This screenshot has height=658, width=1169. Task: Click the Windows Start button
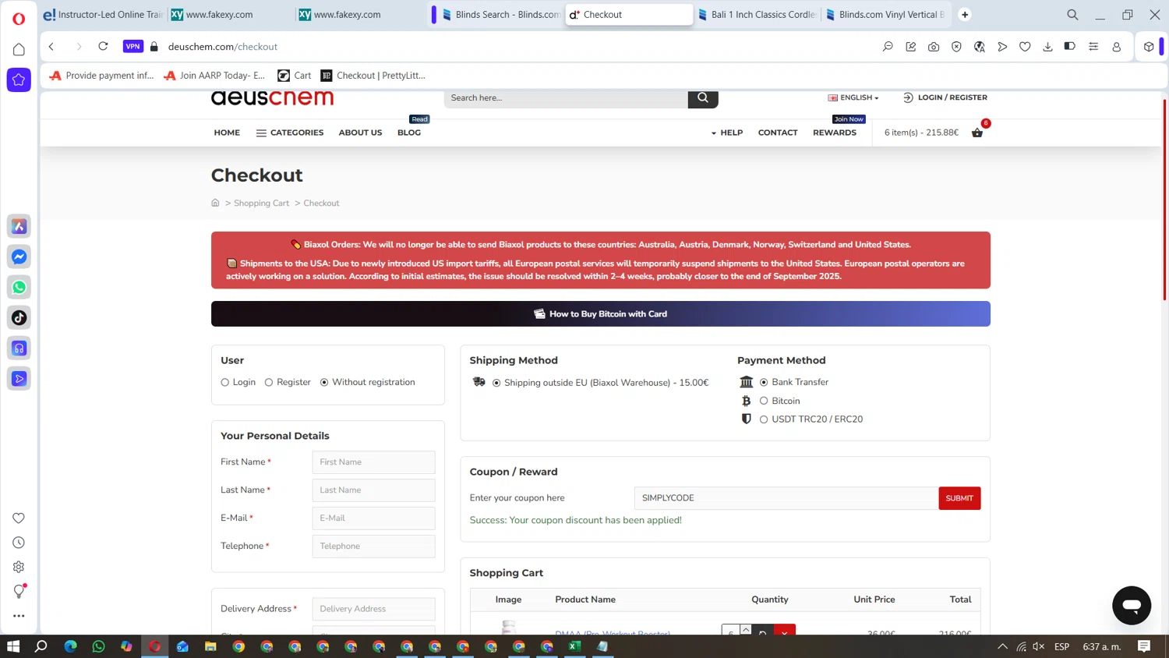click(x=13, y=646)
